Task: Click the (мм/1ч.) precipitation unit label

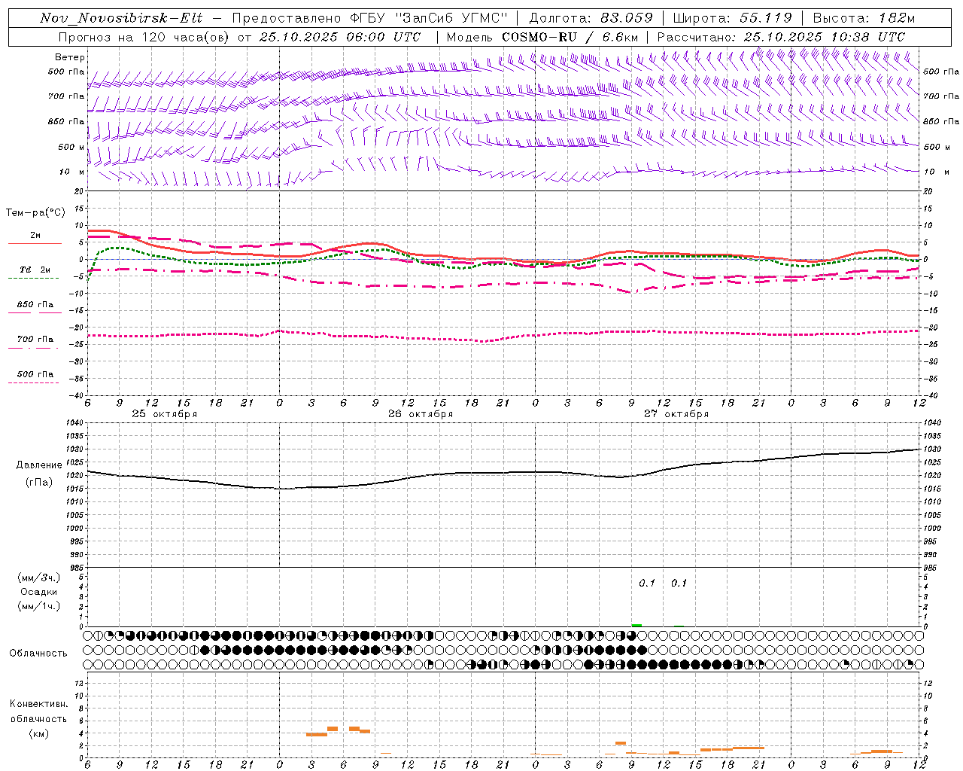Action: click(39, 606)
